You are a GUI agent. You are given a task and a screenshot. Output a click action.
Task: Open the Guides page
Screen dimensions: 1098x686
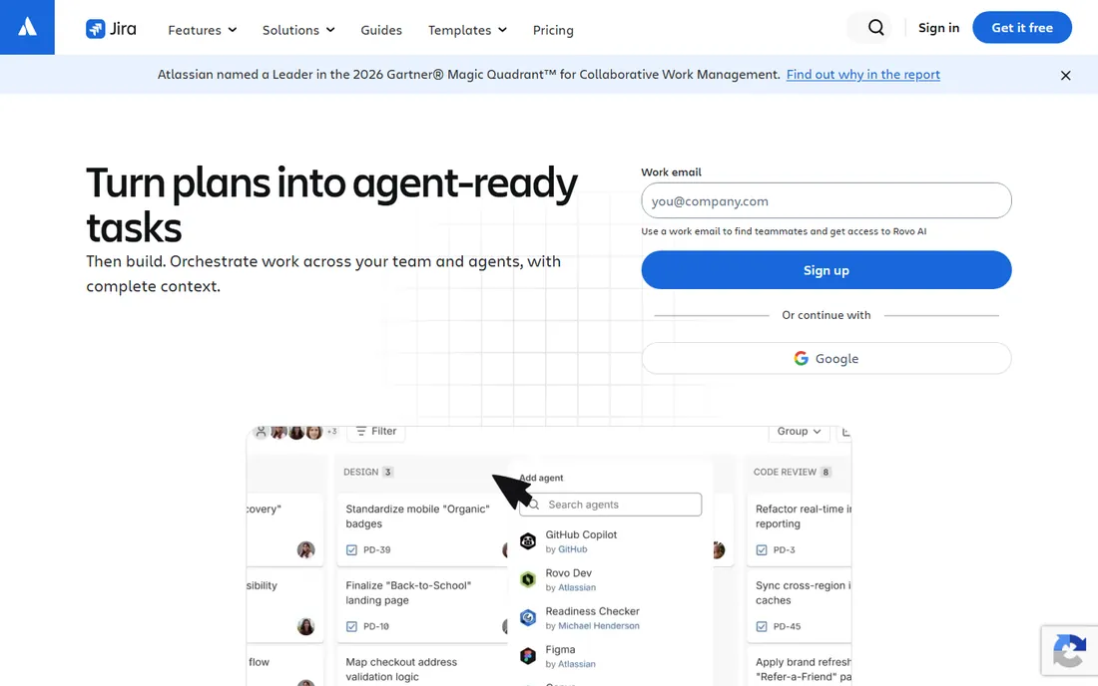click(x=381, y=30)
